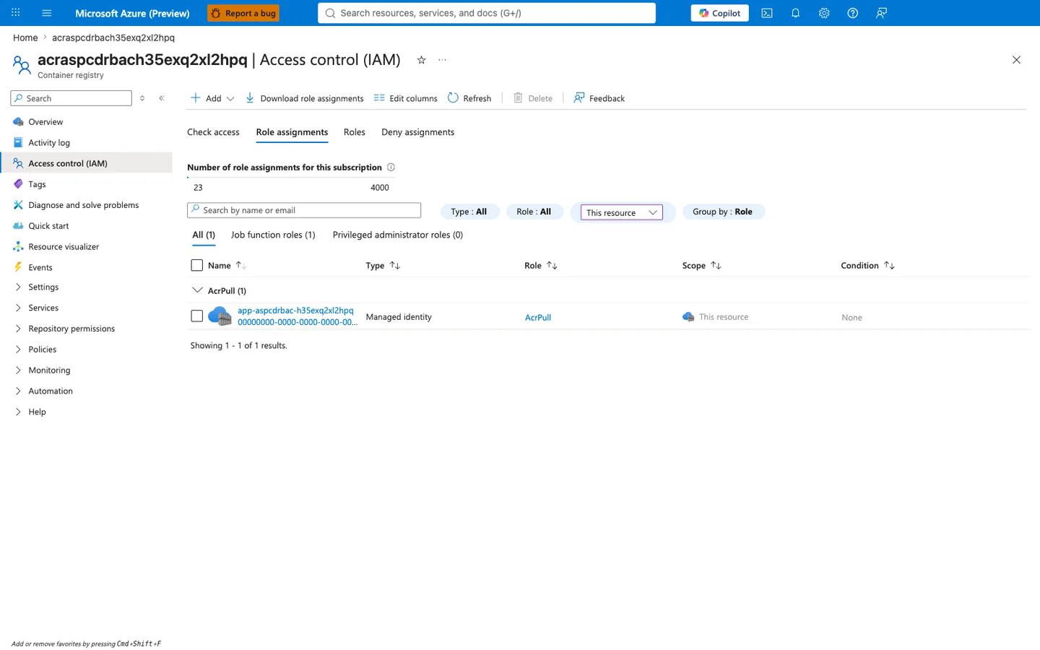Sort by the Name column
Viewport: 1040px width, 650px height.
[227, 266]
